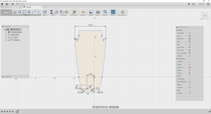Click the Look At icon in palette
The height and width of the screenshot is (114, 211).
coord(189,36)
